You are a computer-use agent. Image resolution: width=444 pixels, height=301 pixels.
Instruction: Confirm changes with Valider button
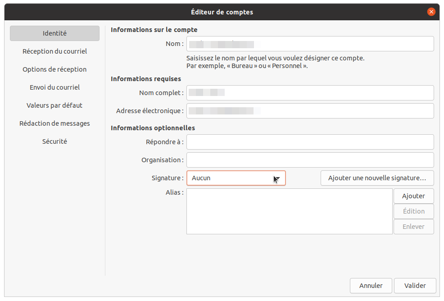point(415,286)
